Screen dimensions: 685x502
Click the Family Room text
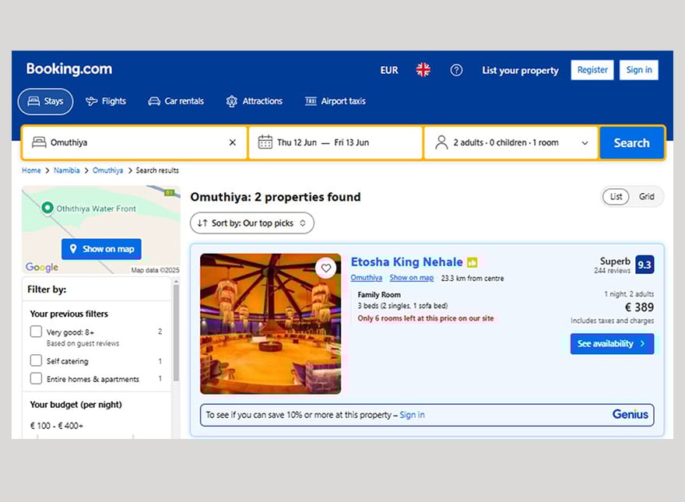point(379,294)
